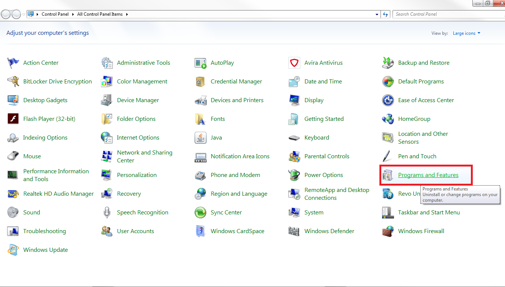Viewport: 505px width, 287px height.
Task: Open the Java coffee cup icon
Action: pyautogui.click(x=201, y=138)
